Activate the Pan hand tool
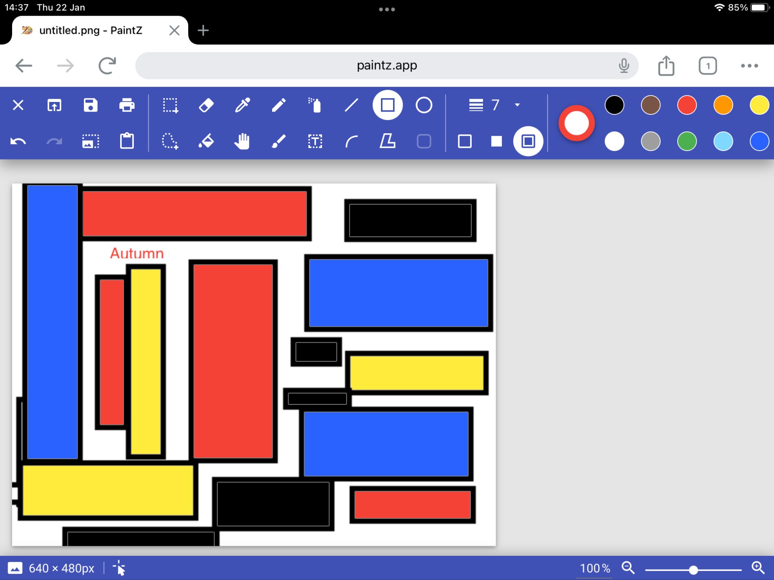The image size is (774, 580). coord(242,141)
